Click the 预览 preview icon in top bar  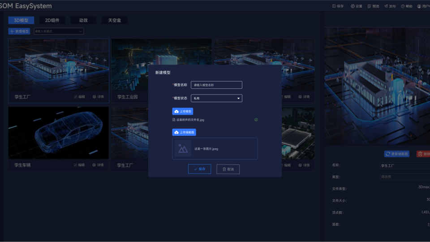[x=369, y=6]
